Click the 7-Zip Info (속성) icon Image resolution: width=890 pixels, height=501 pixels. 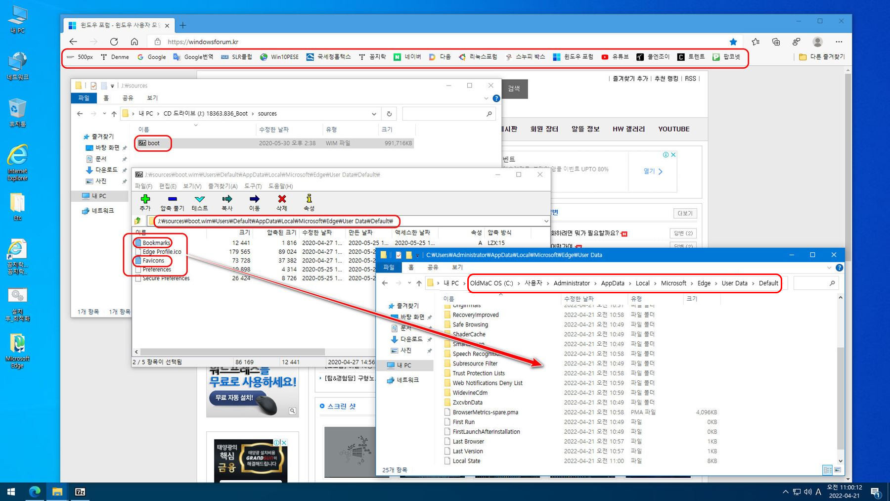click(x=309, y=199)
